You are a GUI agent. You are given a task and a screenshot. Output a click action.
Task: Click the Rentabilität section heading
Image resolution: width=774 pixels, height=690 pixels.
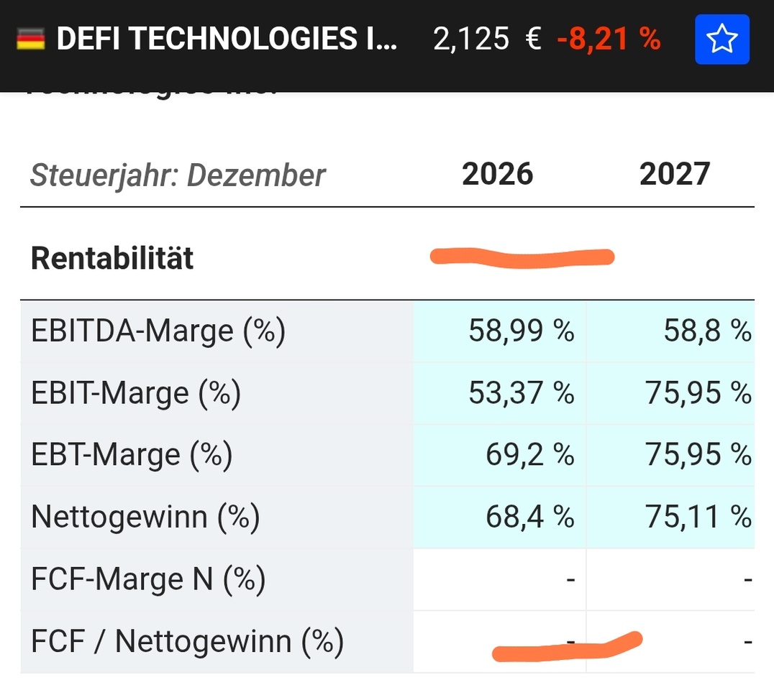click(112, 259)
